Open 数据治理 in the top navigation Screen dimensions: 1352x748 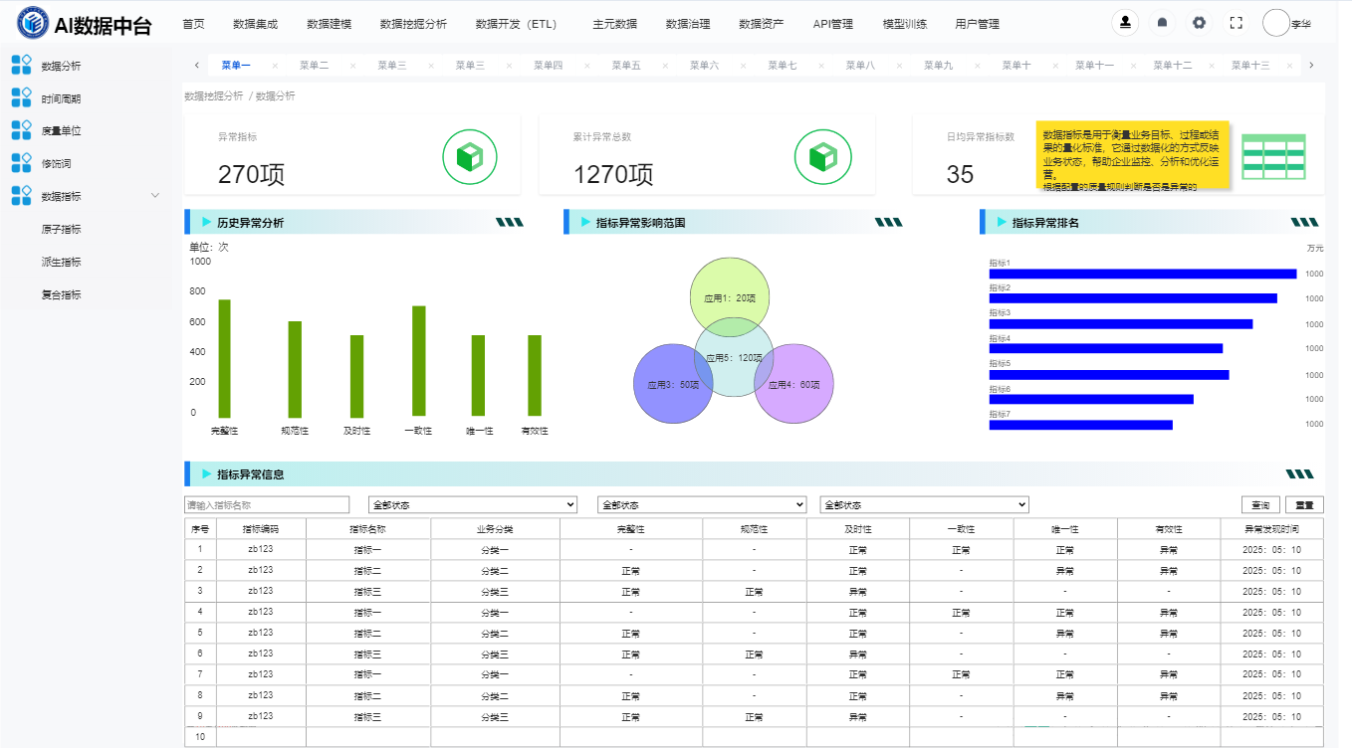click(688, 24)
